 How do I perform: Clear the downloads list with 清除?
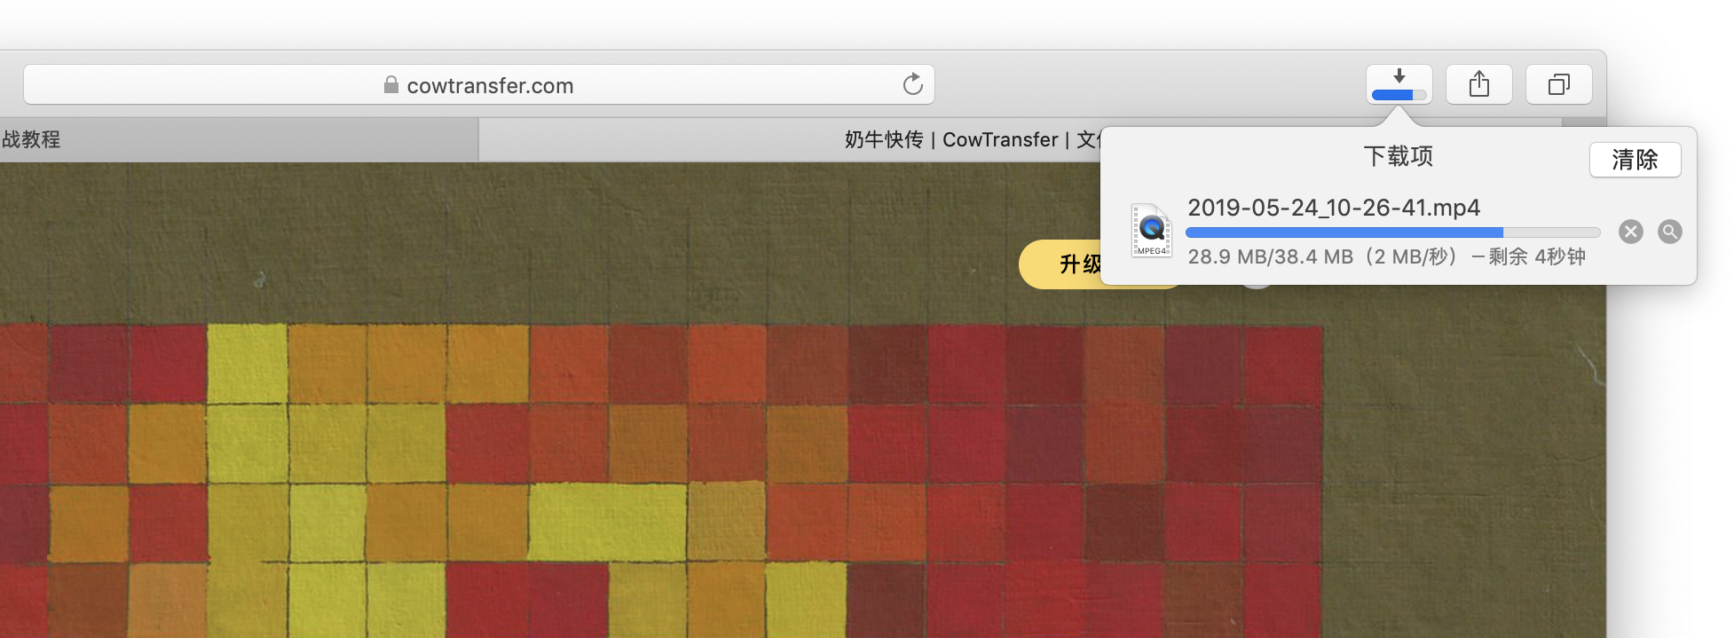pos(1635,160)
